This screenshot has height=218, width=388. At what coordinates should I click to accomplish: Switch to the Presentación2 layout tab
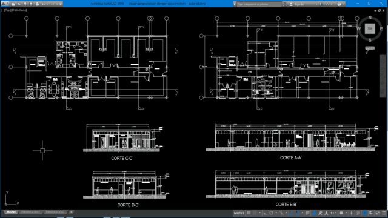pos(55,212)
